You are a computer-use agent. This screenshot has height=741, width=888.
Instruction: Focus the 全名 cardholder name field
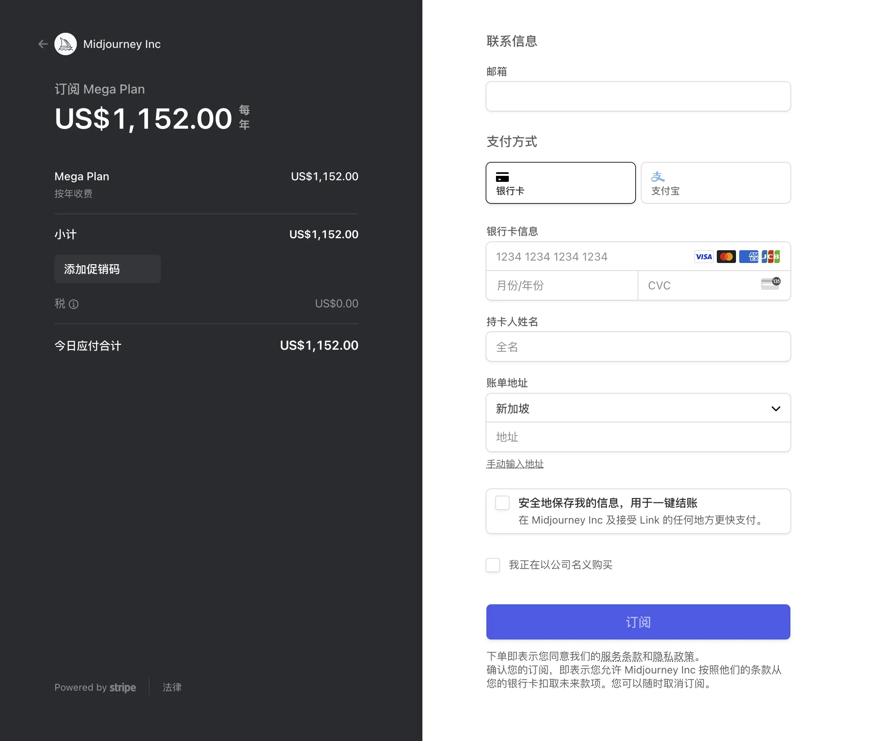point(638,347)
